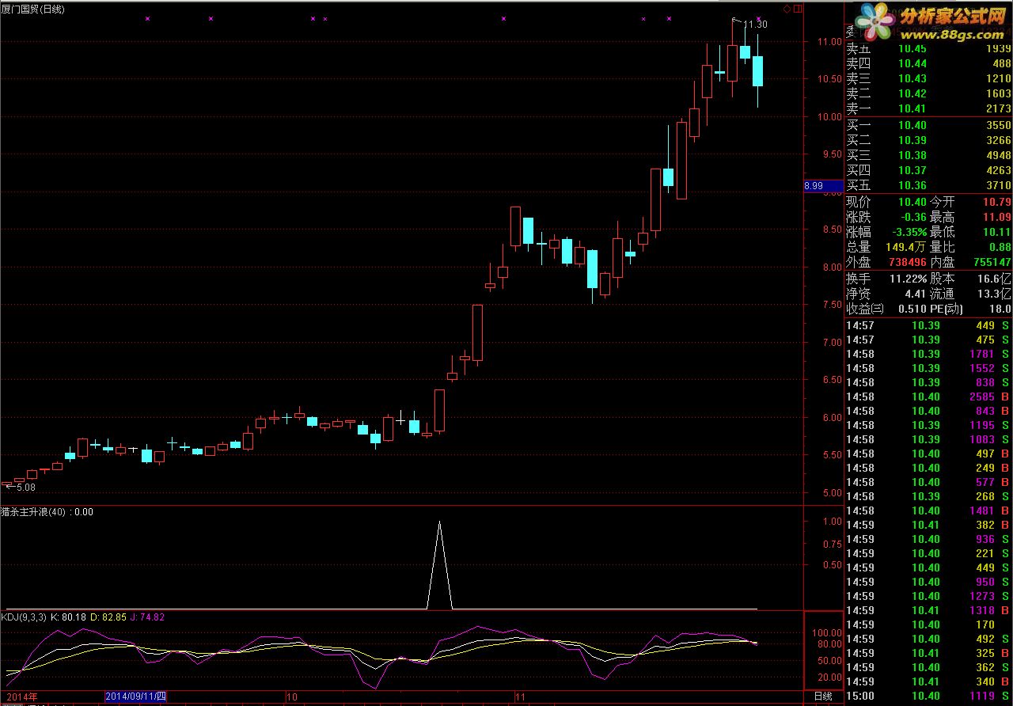Click the 15:00 trade row with 1119 volume

tap(929, 696)
